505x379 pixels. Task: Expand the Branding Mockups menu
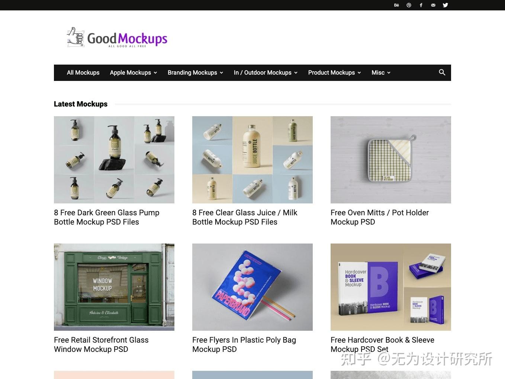tap(195, 73)
